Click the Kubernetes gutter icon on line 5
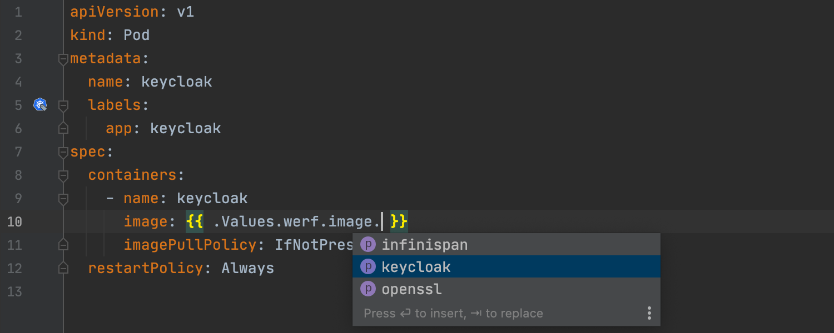Screen dimensions: 834x333 pos(40,104)
